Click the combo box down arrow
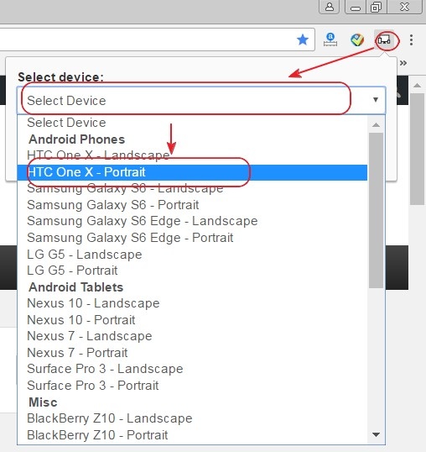The height and width of the screenshot is (452, 426). tap(376, 100)
